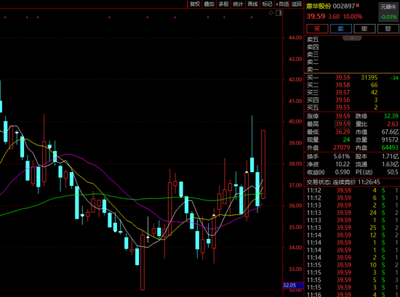Viewport: 400px width, 297px height.
Task: Click the 跌停 value 32.39
Action: (391, 116)
